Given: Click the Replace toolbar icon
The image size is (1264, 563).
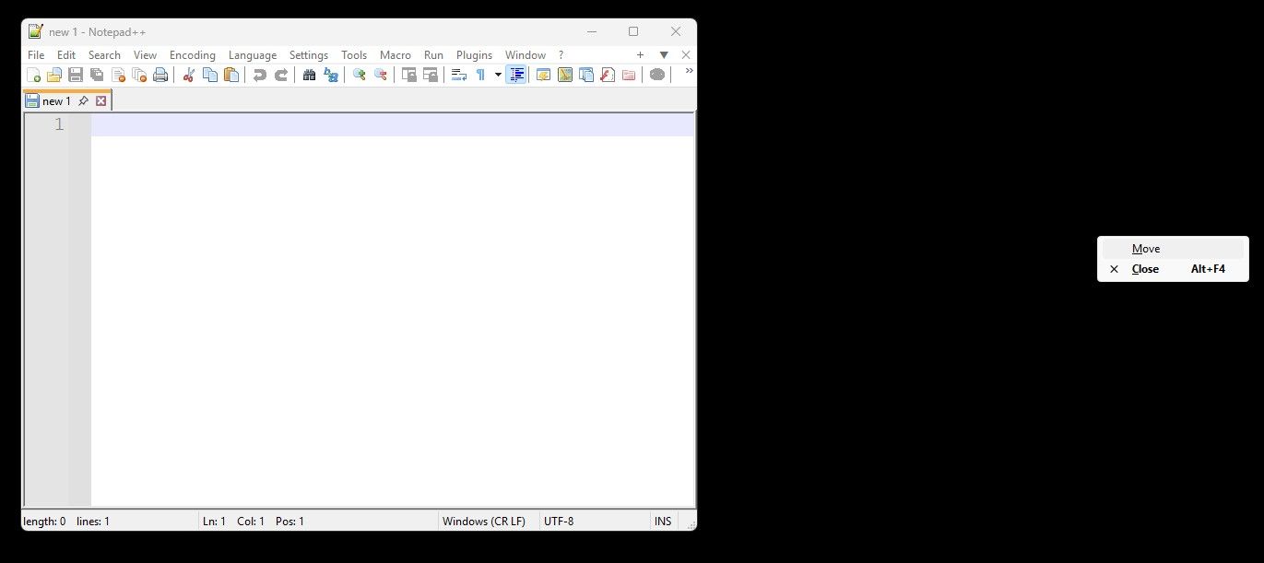Looking at the screenshot, I should tap(331, 75).
